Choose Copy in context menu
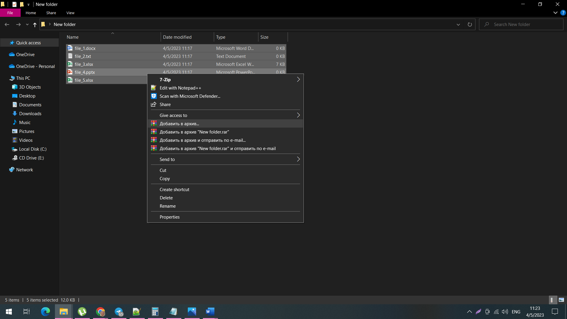Image resolution: width=567 pixels, height=319 pixels. [225, 178]
